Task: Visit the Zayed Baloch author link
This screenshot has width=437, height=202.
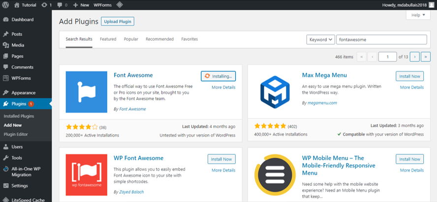Action: [131, 192]
